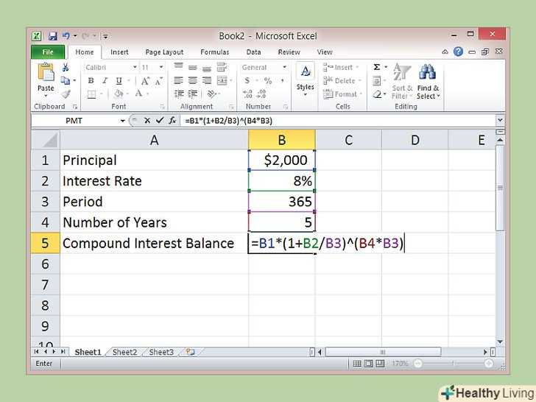Open Excel Help question mark icon

pyautogui.click(x=459, y=52)
